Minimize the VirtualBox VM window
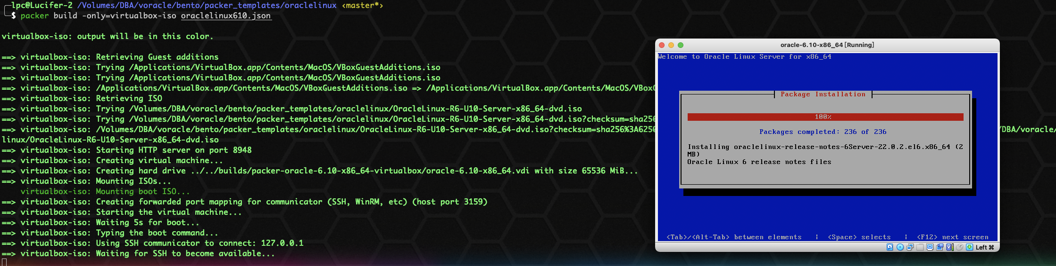The width and height of the screenshot is (1056, 266). coord(671,45)
